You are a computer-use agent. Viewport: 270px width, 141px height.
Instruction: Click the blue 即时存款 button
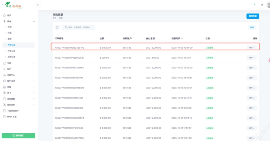tap(252, 16)
